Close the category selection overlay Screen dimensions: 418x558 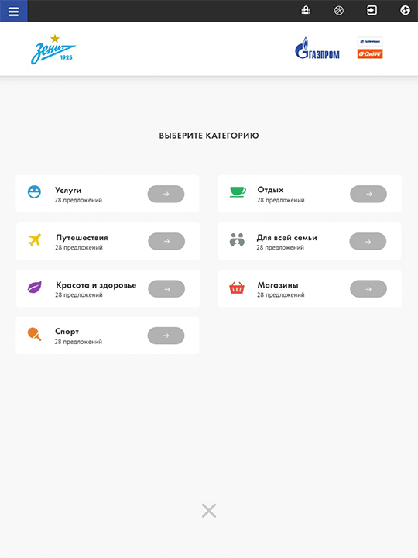pos(209,510)
